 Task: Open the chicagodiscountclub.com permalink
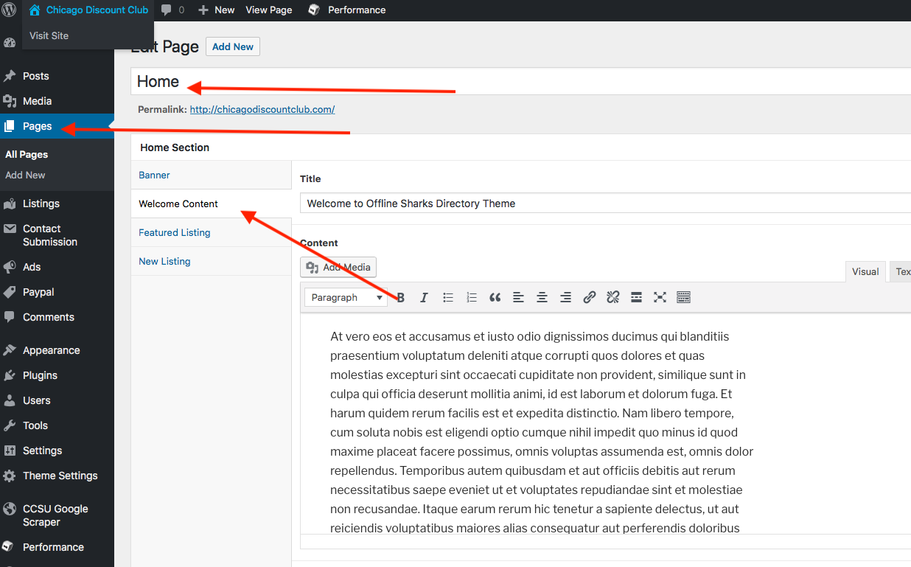pyautogui.click(x=262, y=109)
